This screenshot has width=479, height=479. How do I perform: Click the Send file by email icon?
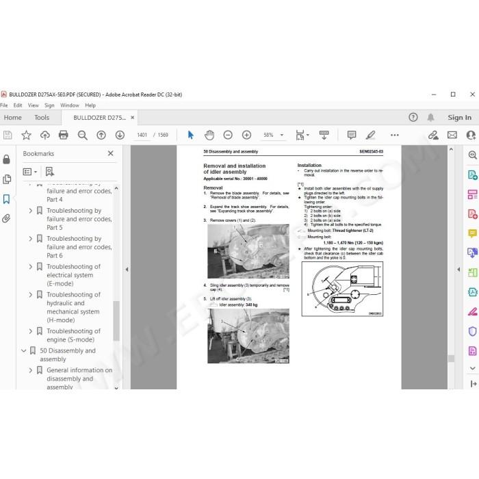pos(452,135)
